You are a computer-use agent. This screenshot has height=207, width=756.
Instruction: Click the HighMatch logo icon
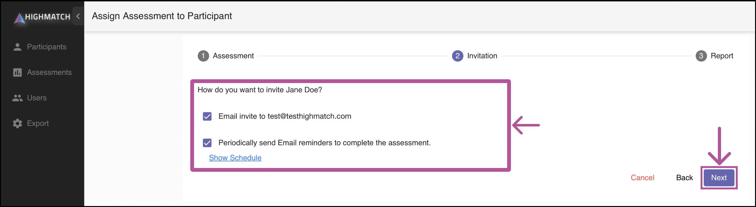point(20,18)
